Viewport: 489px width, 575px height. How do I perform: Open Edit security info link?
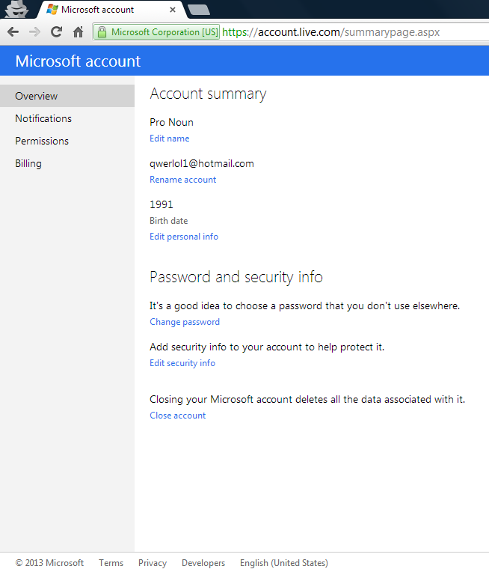pyautogui.click(x=182, y=363)
